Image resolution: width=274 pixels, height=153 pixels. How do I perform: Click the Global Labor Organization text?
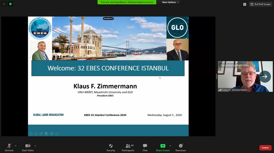48,115
